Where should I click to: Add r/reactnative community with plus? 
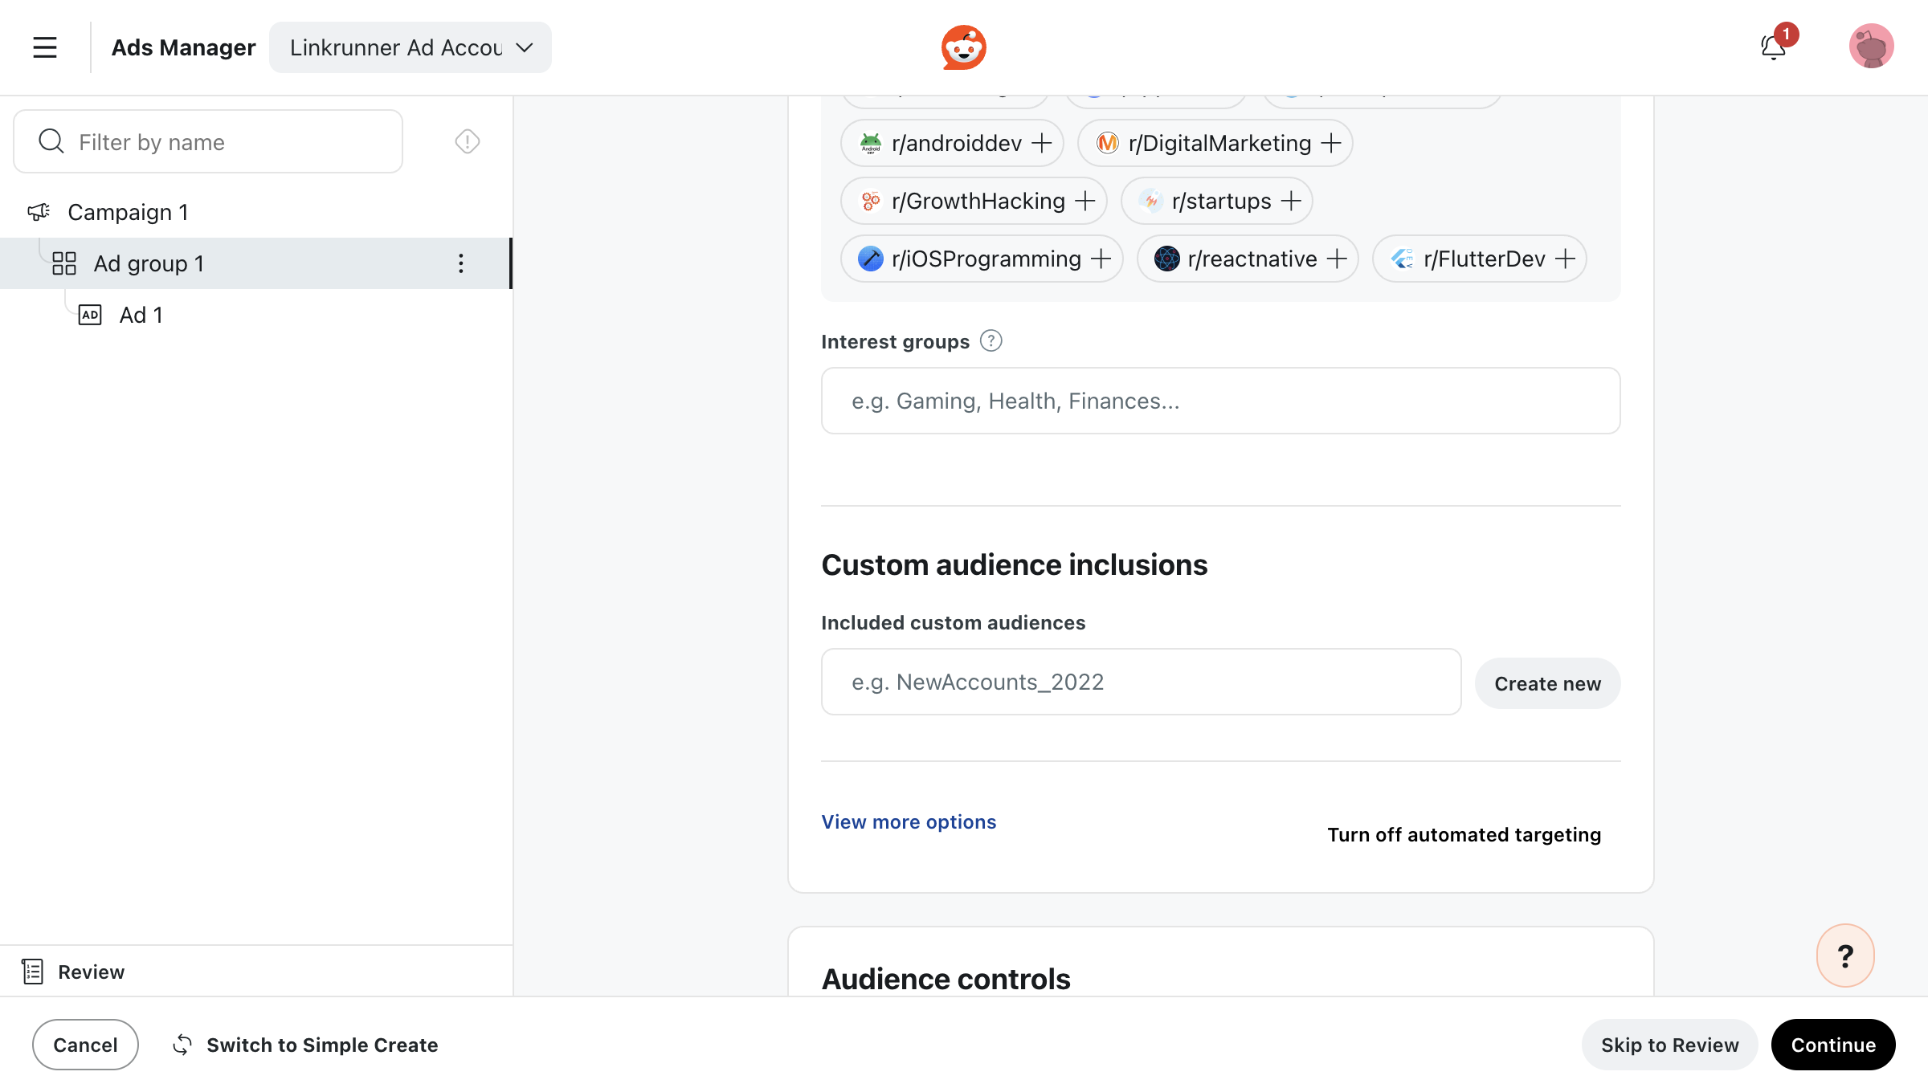pyautogui.click(x=1337, y=259)
